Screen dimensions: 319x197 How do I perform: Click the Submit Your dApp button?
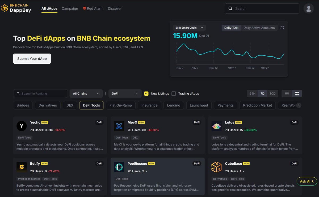pyautogui.click(x=32, y=59)
